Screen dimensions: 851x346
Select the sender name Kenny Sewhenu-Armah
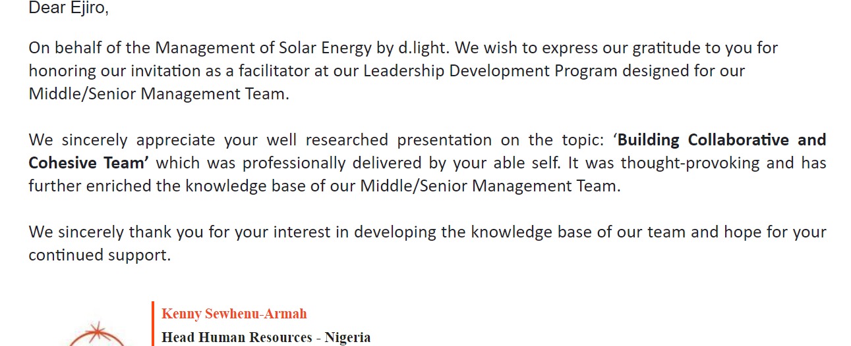coord(234,314)
